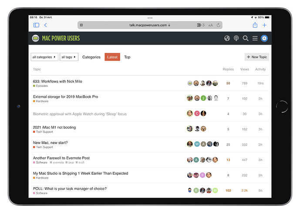Click the podcast icon in the header
Image resolution: width=300 pixels, height=213 pixels.
tap(236, 38)
